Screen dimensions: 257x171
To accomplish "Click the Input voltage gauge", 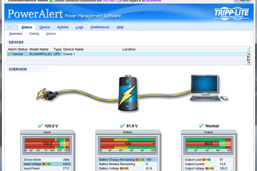I will pos(47,145).
